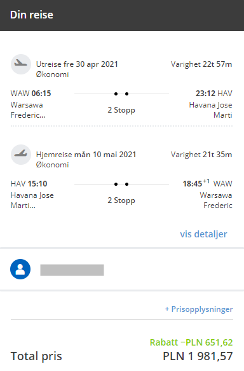Click the Varighet 22t 57m duration
The height and width of the screenshot is (371, 244).
coord(201,64)
